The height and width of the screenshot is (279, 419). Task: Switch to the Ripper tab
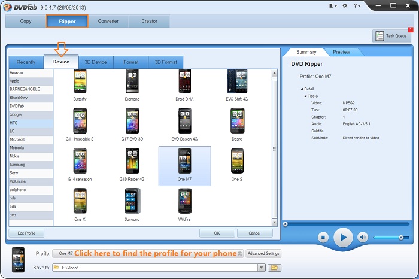coord(67,21)
